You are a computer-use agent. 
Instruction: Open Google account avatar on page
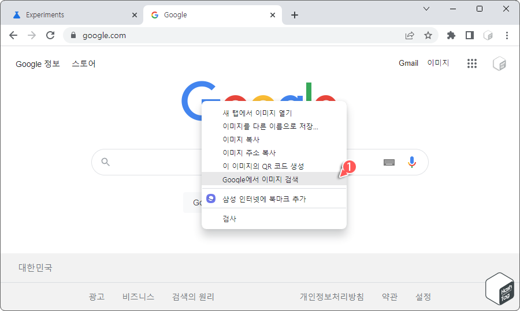click(x=499, y=63)
